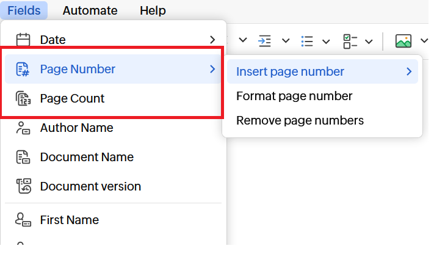The image size is (434, 254).
Task: Open the indent options dropdown
Action: [x=285, y=41]
